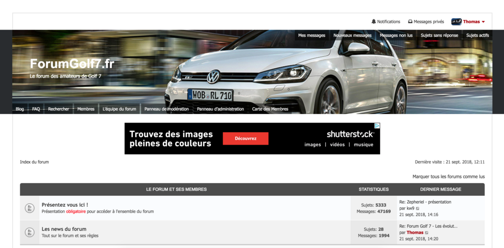
Task: Click the Messages: 1994 statistic
Action: [x=374, y=236]
